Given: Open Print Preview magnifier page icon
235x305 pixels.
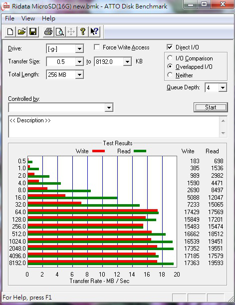Looking at the screenshot, I should coord(60,31).
